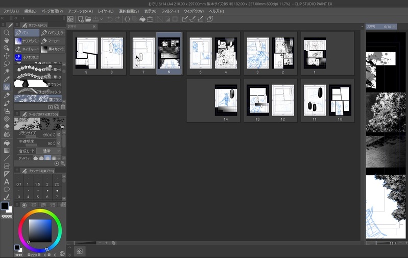Open file using the folder icon
Viewport: 408px width, 258px height.
88,19
